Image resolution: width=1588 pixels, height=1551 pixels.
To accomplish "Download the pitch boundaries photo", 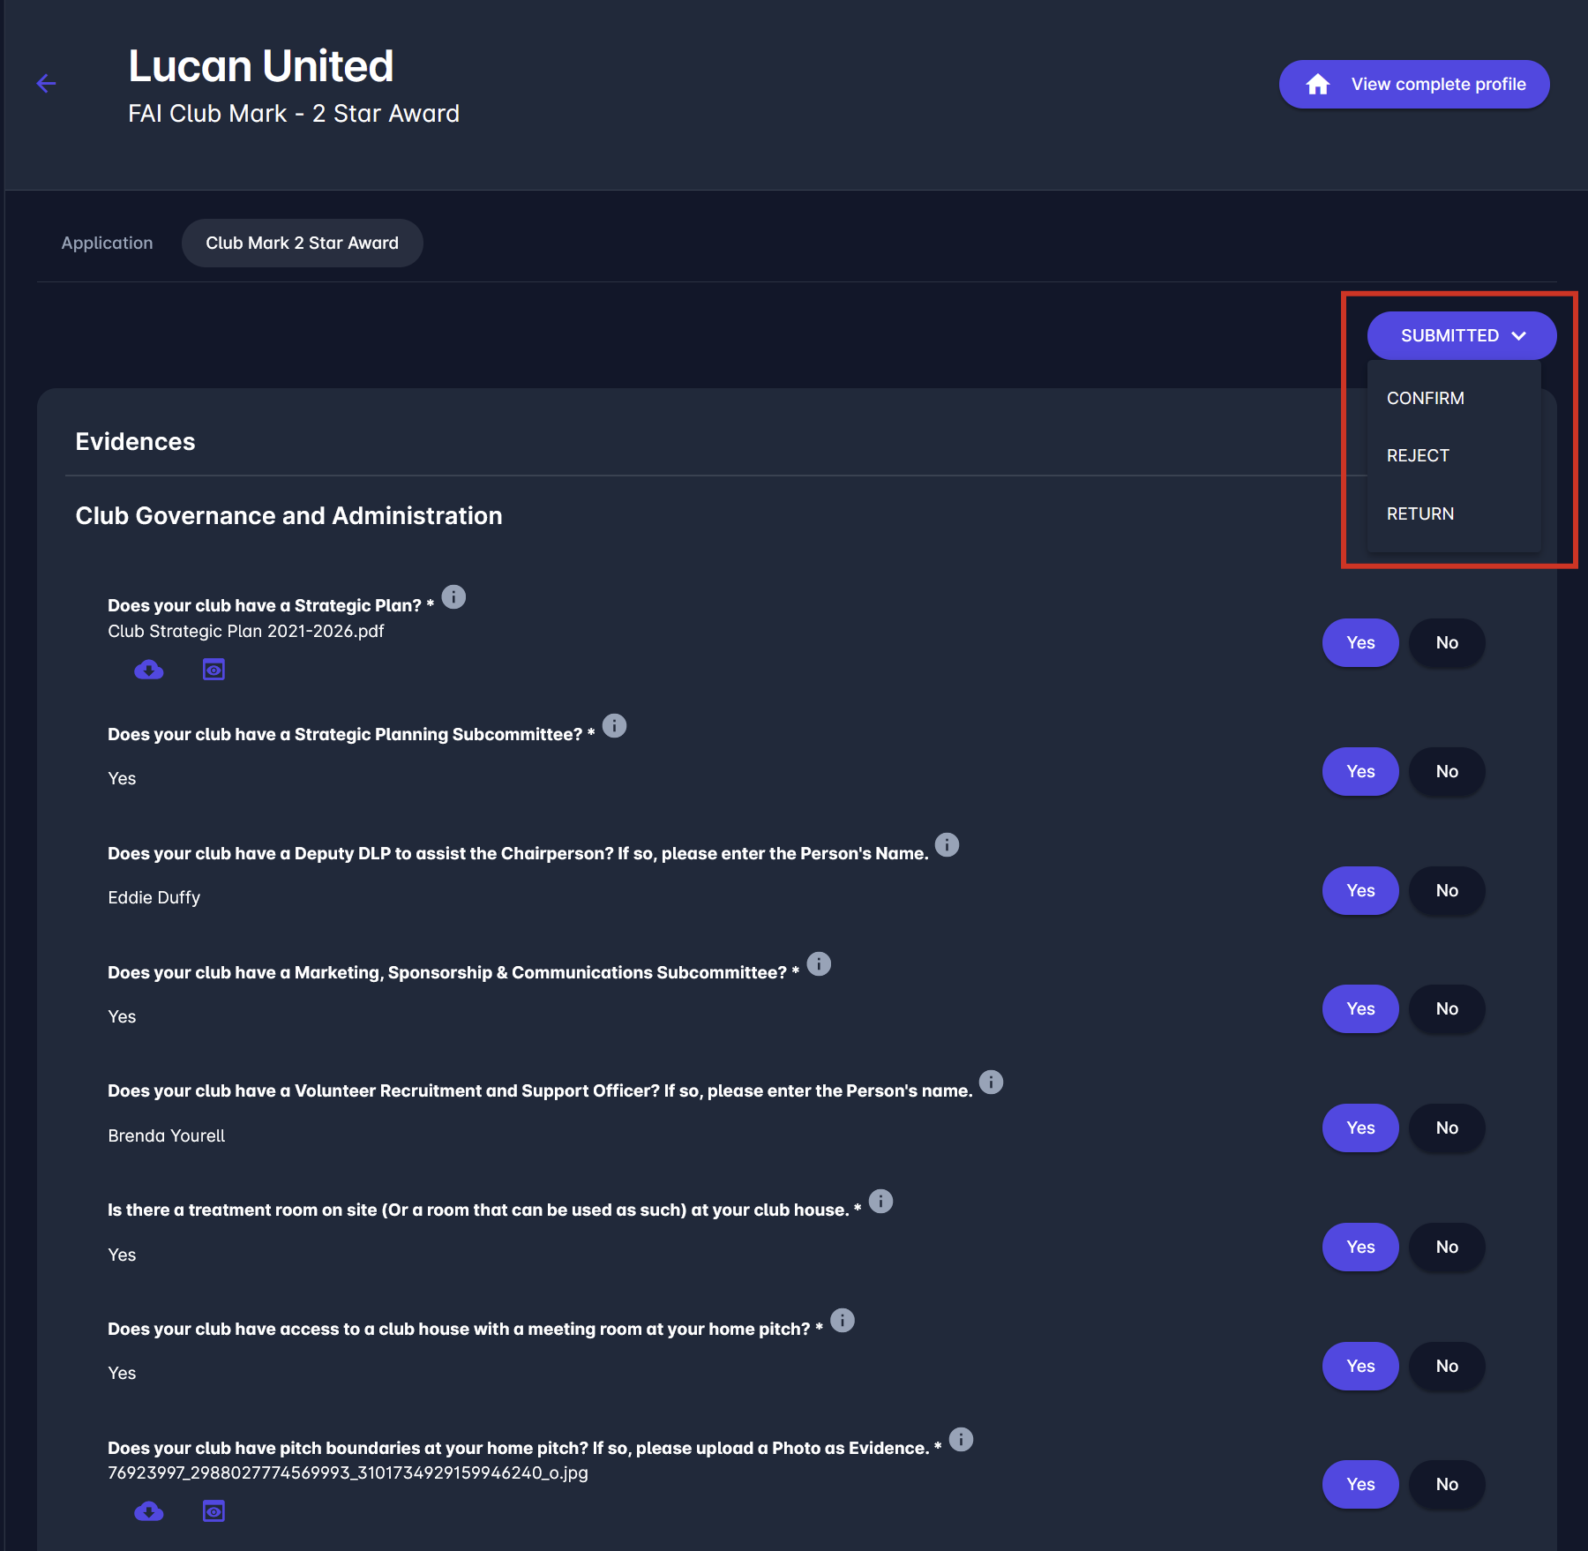I will click(148, 1512).
